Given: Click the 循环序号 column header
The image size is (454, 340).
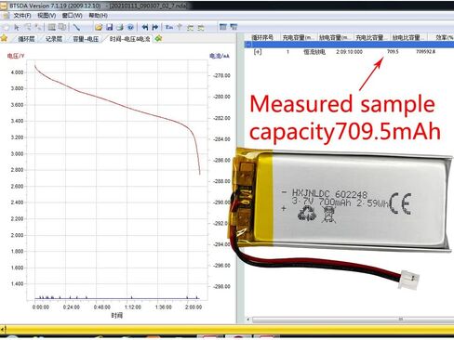Looking at the screenshot, I should coord(262,37).
